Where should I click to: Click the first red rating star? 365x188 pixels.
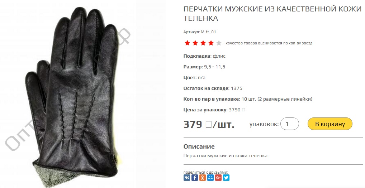coord(187,43)
